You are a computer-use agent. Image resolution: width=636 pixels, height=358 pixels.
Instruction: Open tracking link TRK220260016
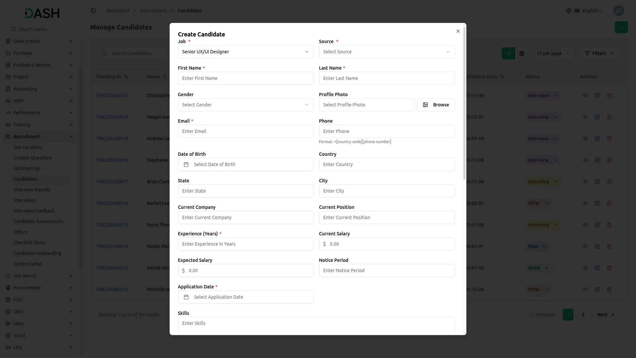click(x=112, y=203)
